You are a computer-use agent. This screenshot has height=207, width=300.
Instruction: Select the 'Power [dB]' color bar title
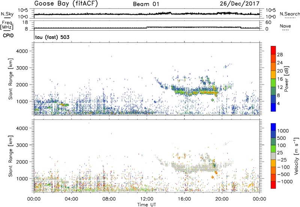[286, 79]
